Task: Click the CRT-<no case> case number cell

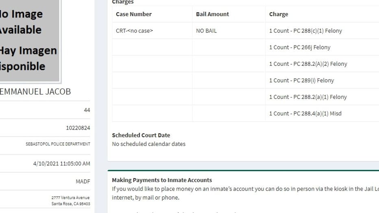Action: pyautogui.click(x=134, y=30)
